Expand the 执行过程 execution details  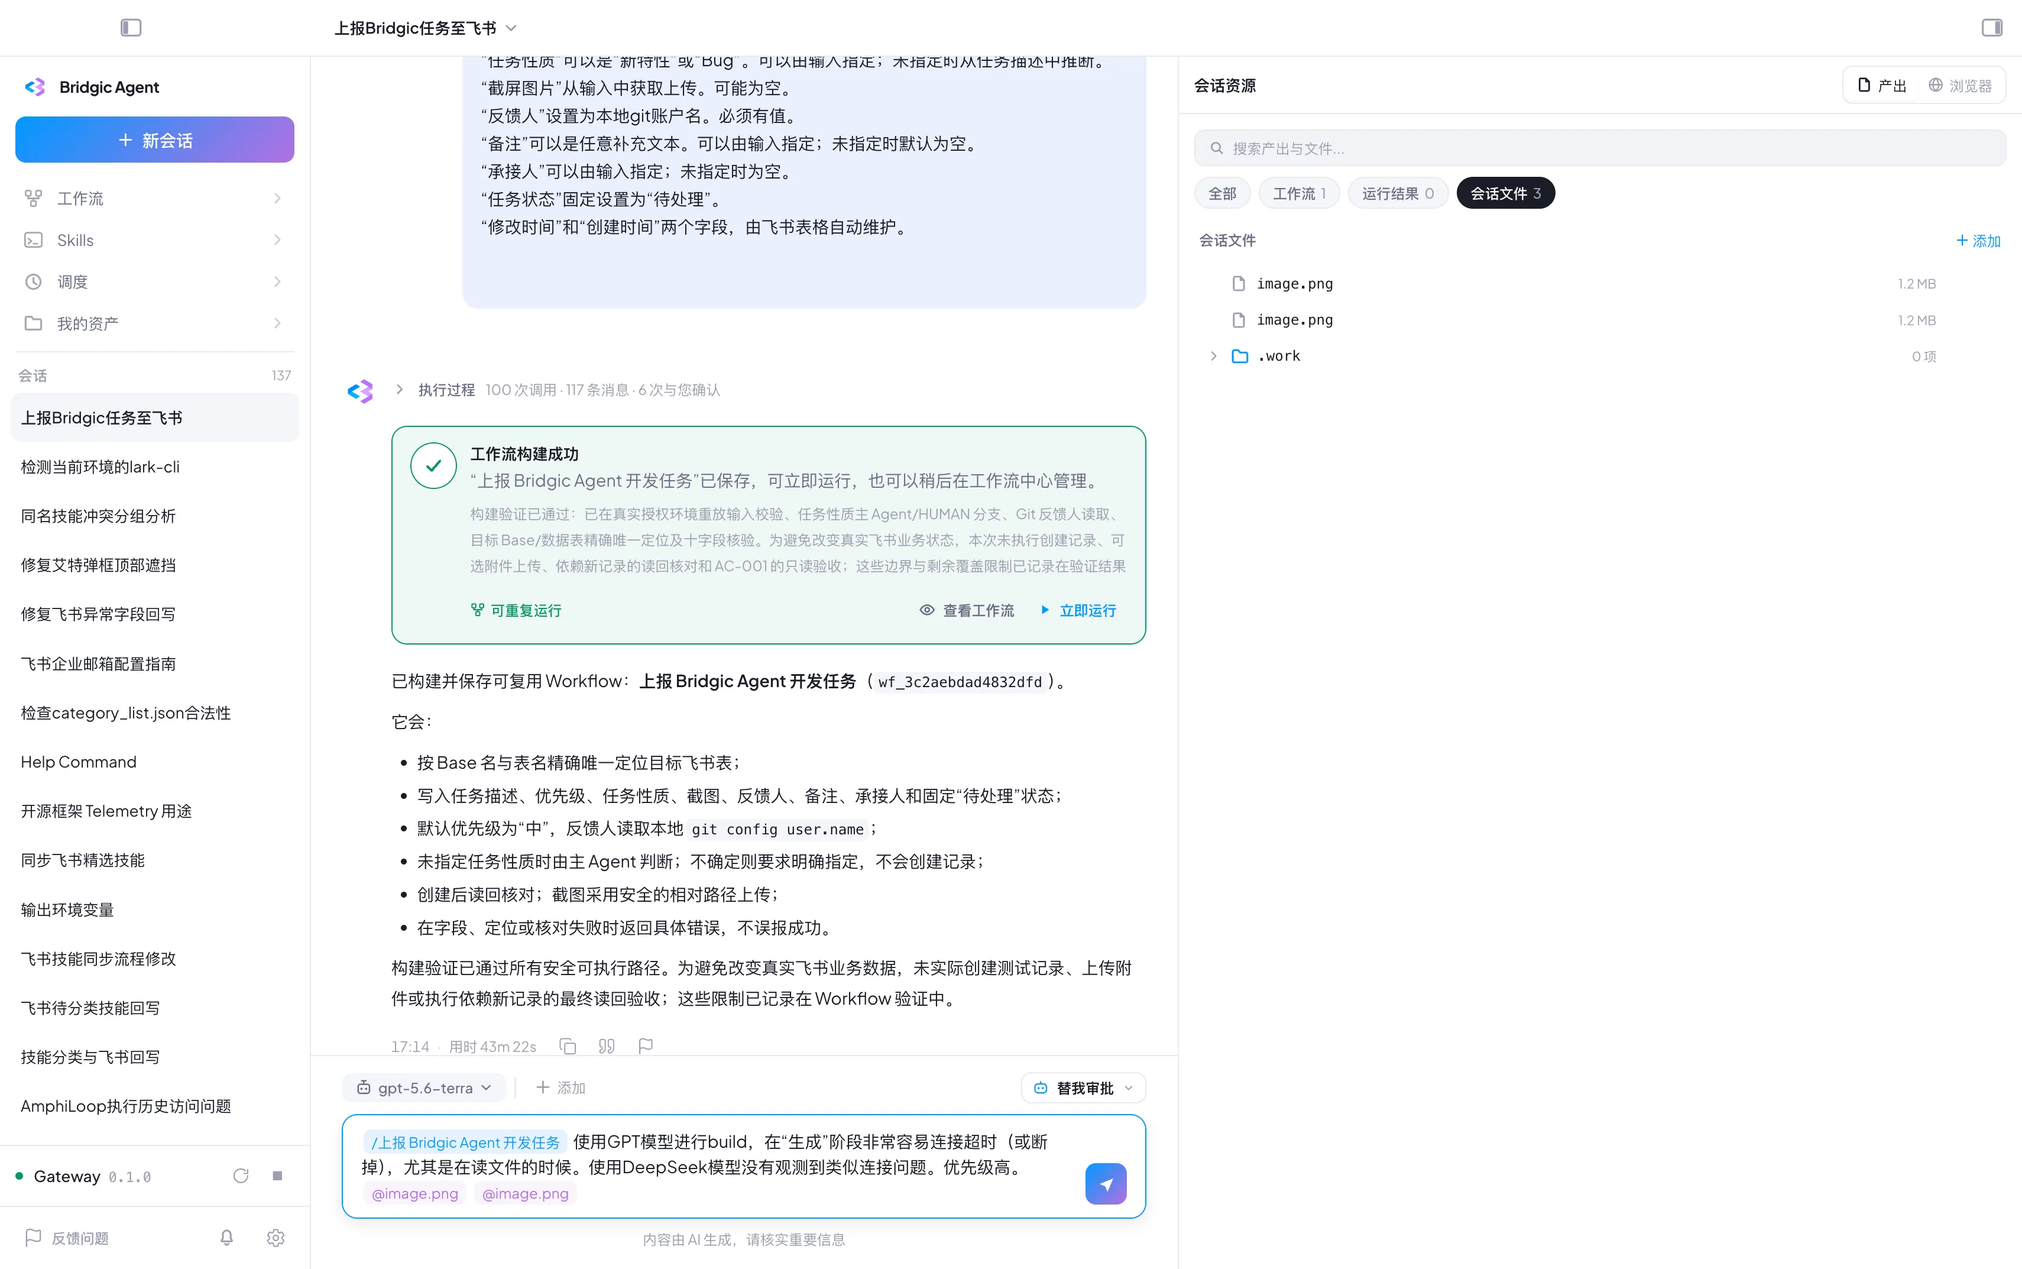click(x=399, y=390)
